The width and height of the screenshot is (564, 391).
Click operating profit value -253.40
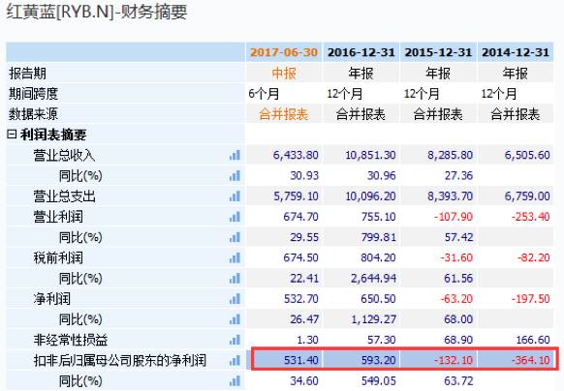(531, 217)
